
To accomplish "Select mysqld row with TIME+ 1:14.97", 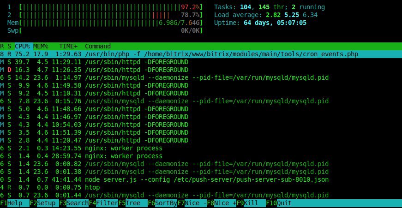I will coord(201,77).
